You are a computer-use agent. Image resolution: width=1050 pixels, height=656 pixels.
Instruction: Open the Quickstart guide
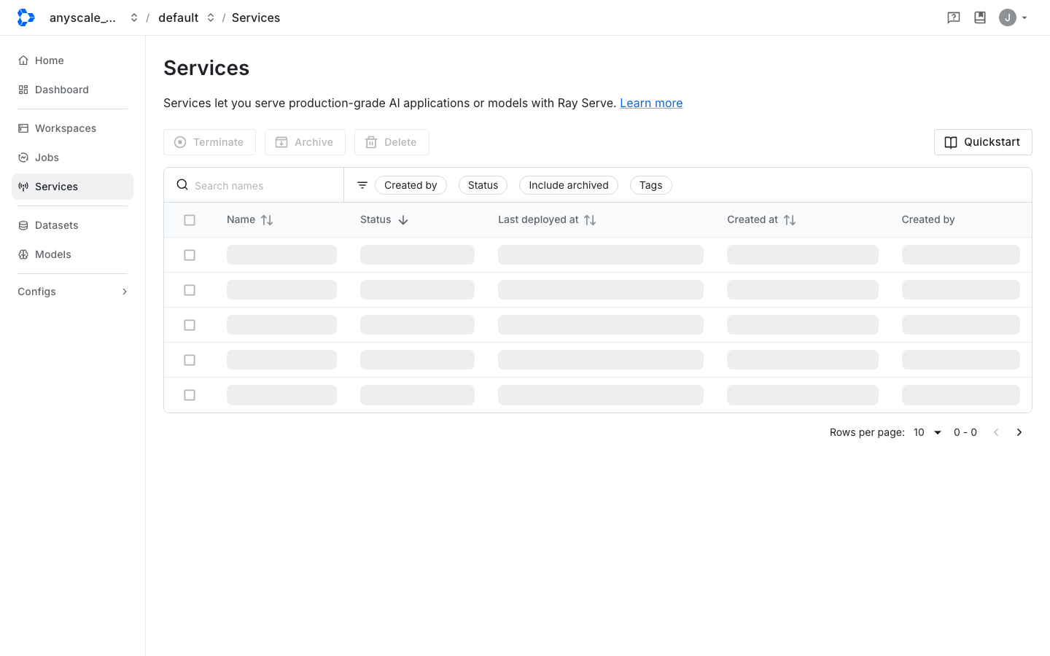point(983,142)
